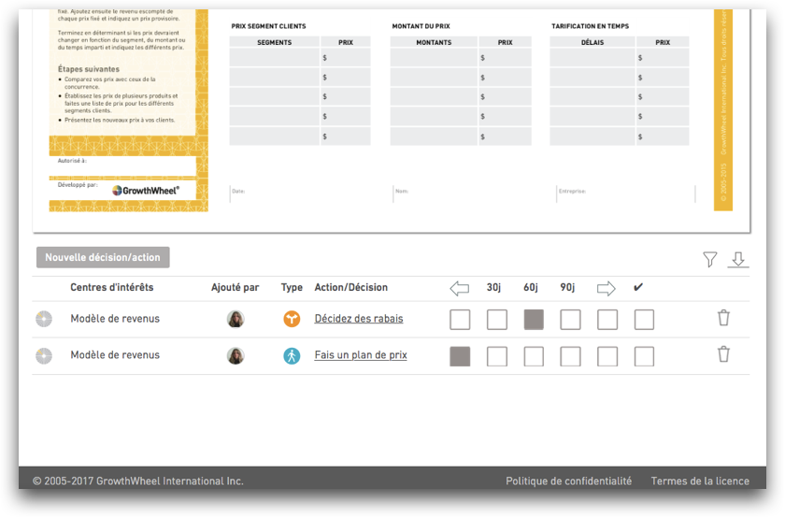Click the Nom field on worksheet
The width and height of the screenshot is (785, 517).
tap(474, 194)
